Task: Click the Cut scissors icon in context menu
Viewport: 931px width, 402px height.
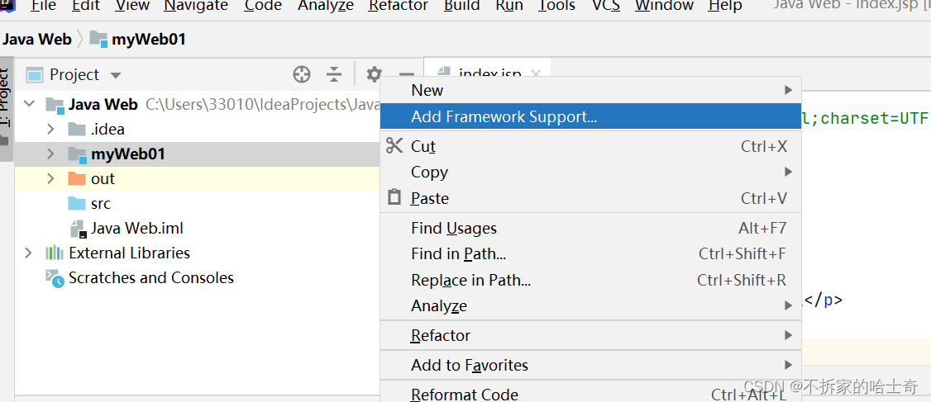Action: tap(395, 146)
